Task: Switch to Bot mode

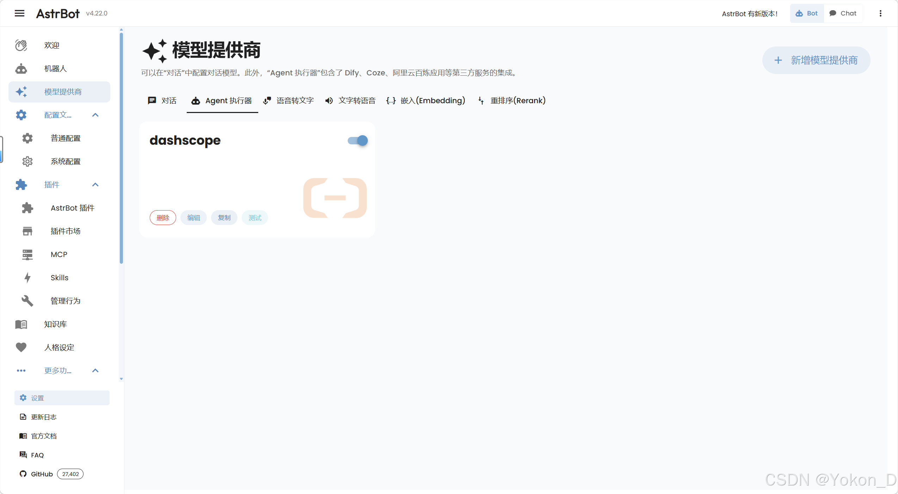Action: coord(807,13)
